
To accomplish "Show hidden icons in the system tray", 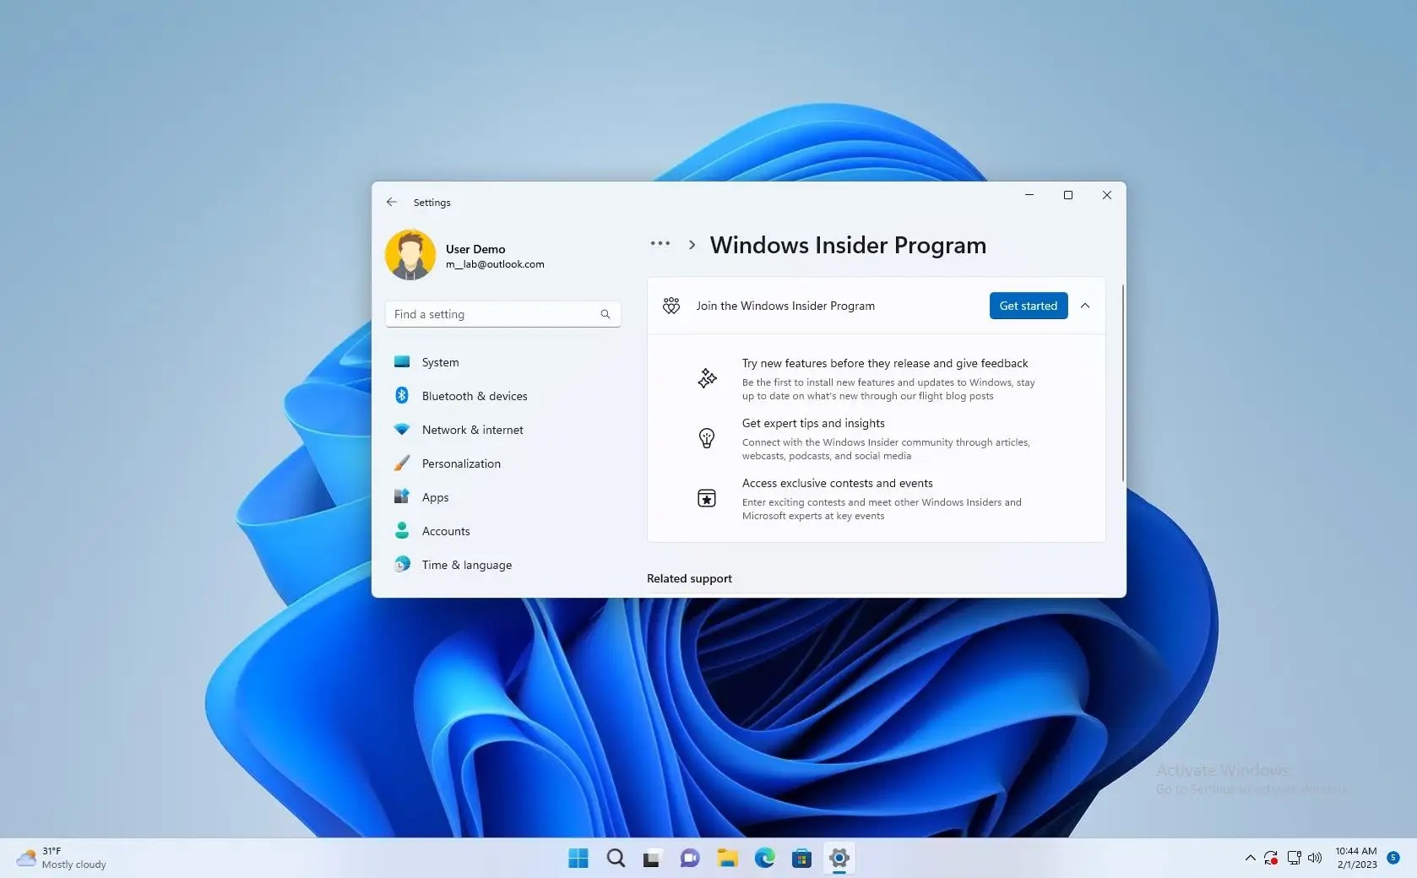I will (x=1249, y=858).
